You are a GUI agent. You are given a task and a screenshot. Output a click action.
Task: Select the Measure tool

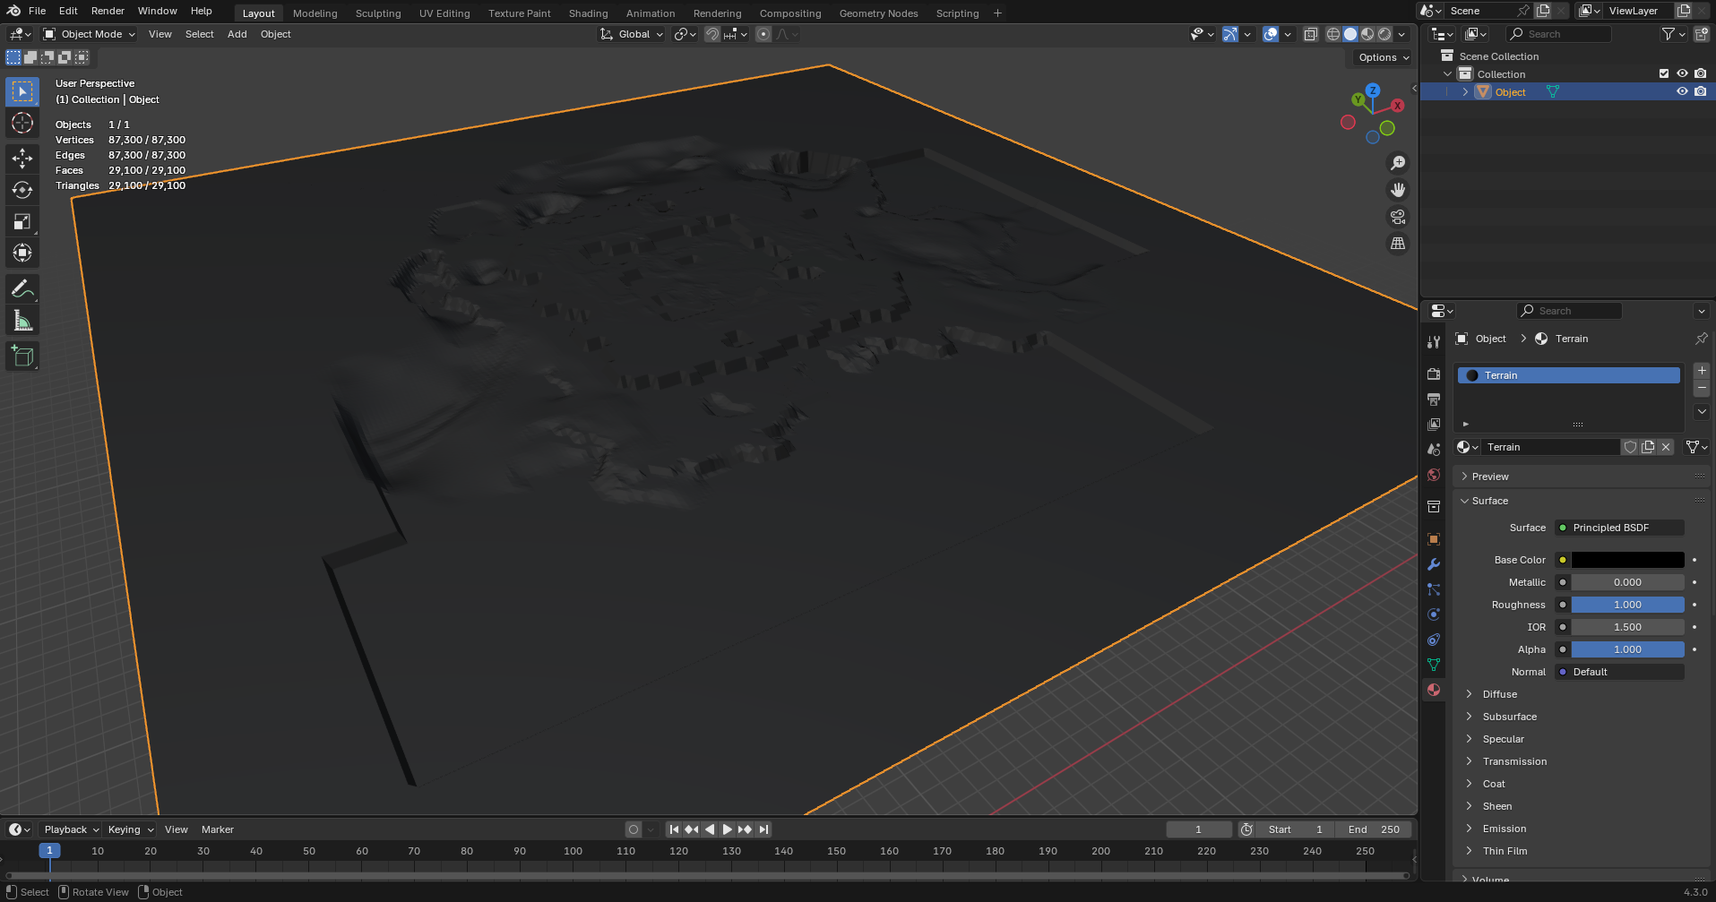pos(22,321)
